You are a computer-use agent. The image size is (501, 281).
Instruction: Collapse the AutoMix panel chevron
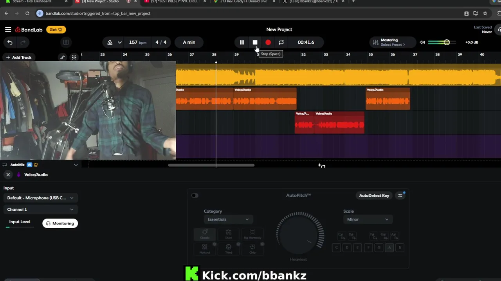(76, 165)
